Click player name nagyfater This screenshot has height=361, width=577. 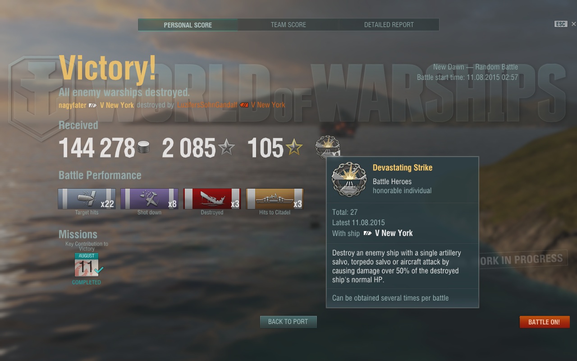(72, 105)
